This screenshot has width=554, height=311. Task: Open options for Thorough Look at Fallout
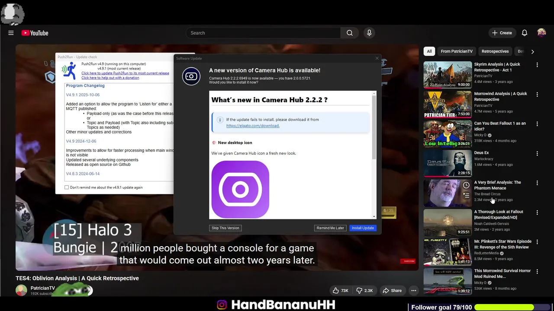pyautogui.click(x=537, y=213)
